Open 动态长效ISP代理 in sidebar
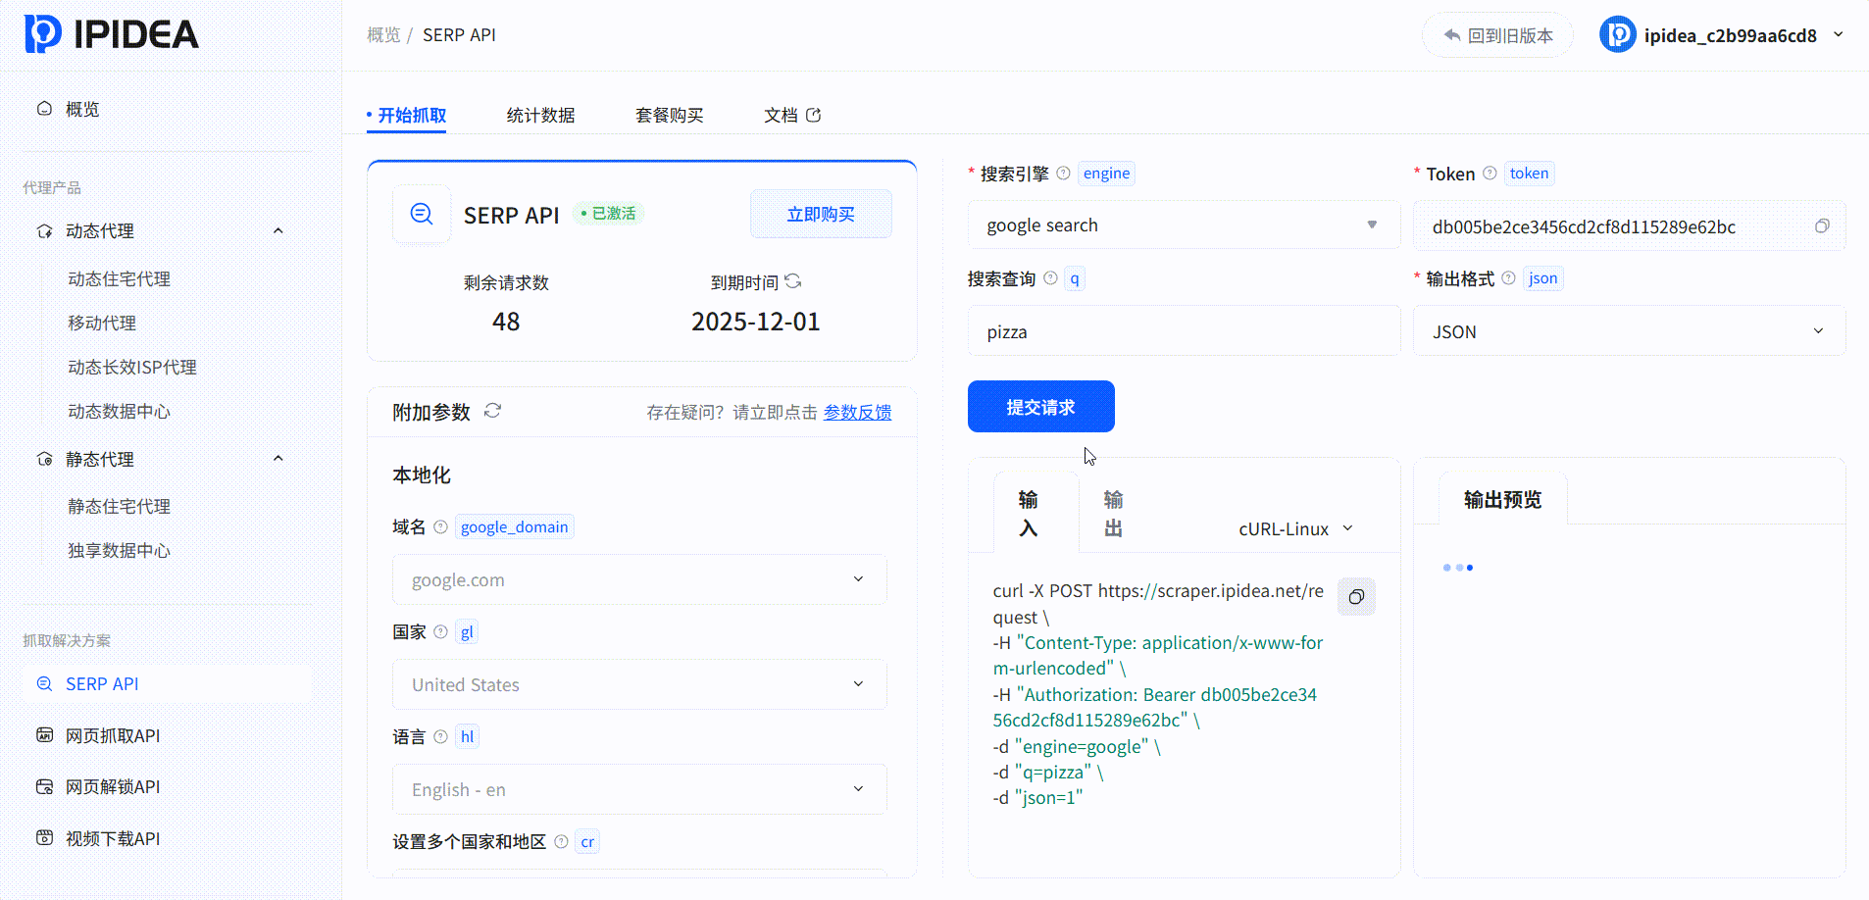Viewport: 1869px width, 900px height. tap(132, 368)
